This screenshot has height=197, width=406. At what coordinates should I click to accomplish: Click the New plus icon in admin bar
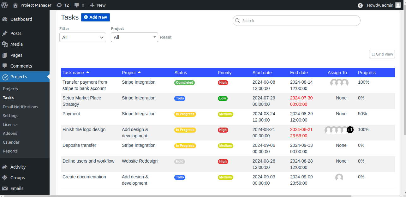click(x=92, y=5)
